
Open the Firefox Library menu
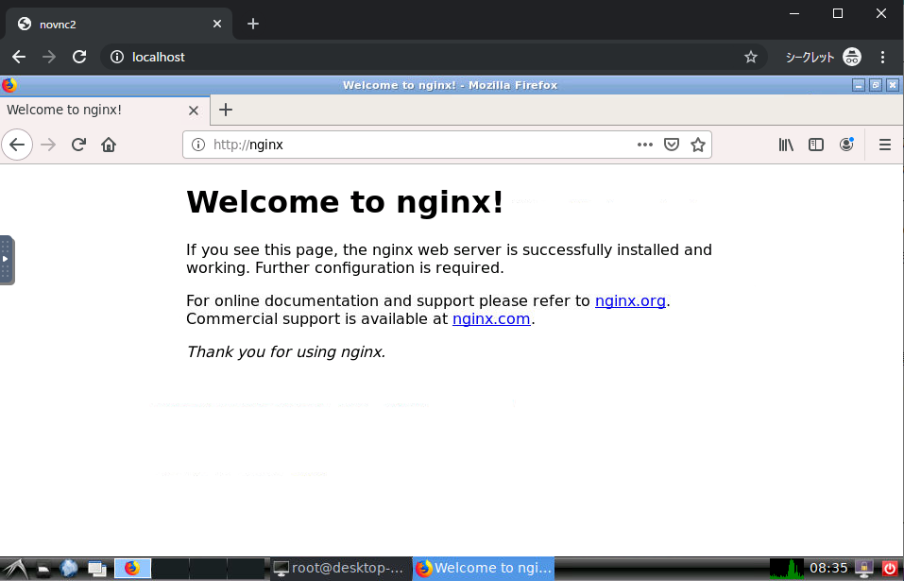coord(786,145)
